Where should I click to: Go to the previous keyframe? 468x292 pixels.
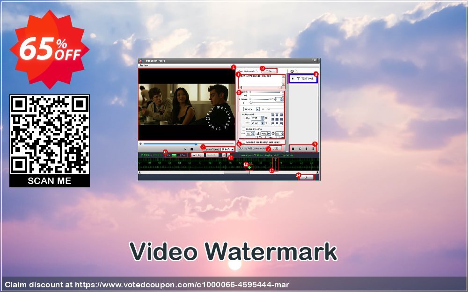click(224, 155)
